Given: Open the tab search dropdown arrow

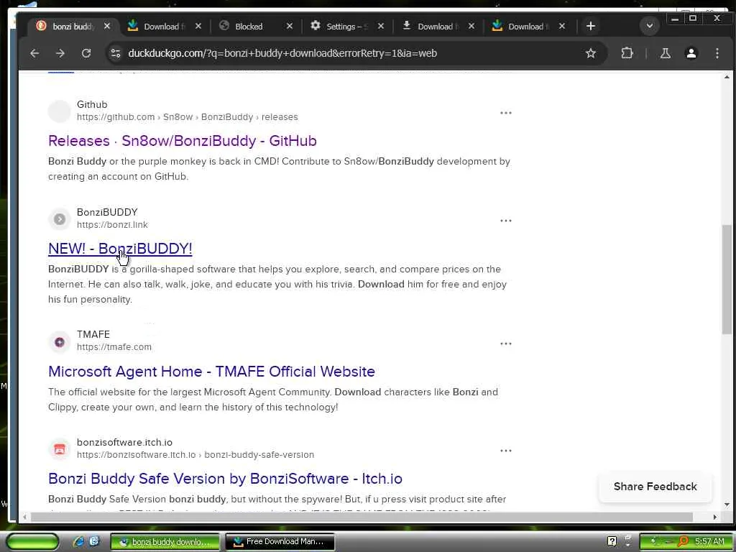Looking at the screenshot, I should [x=650, y=27].
